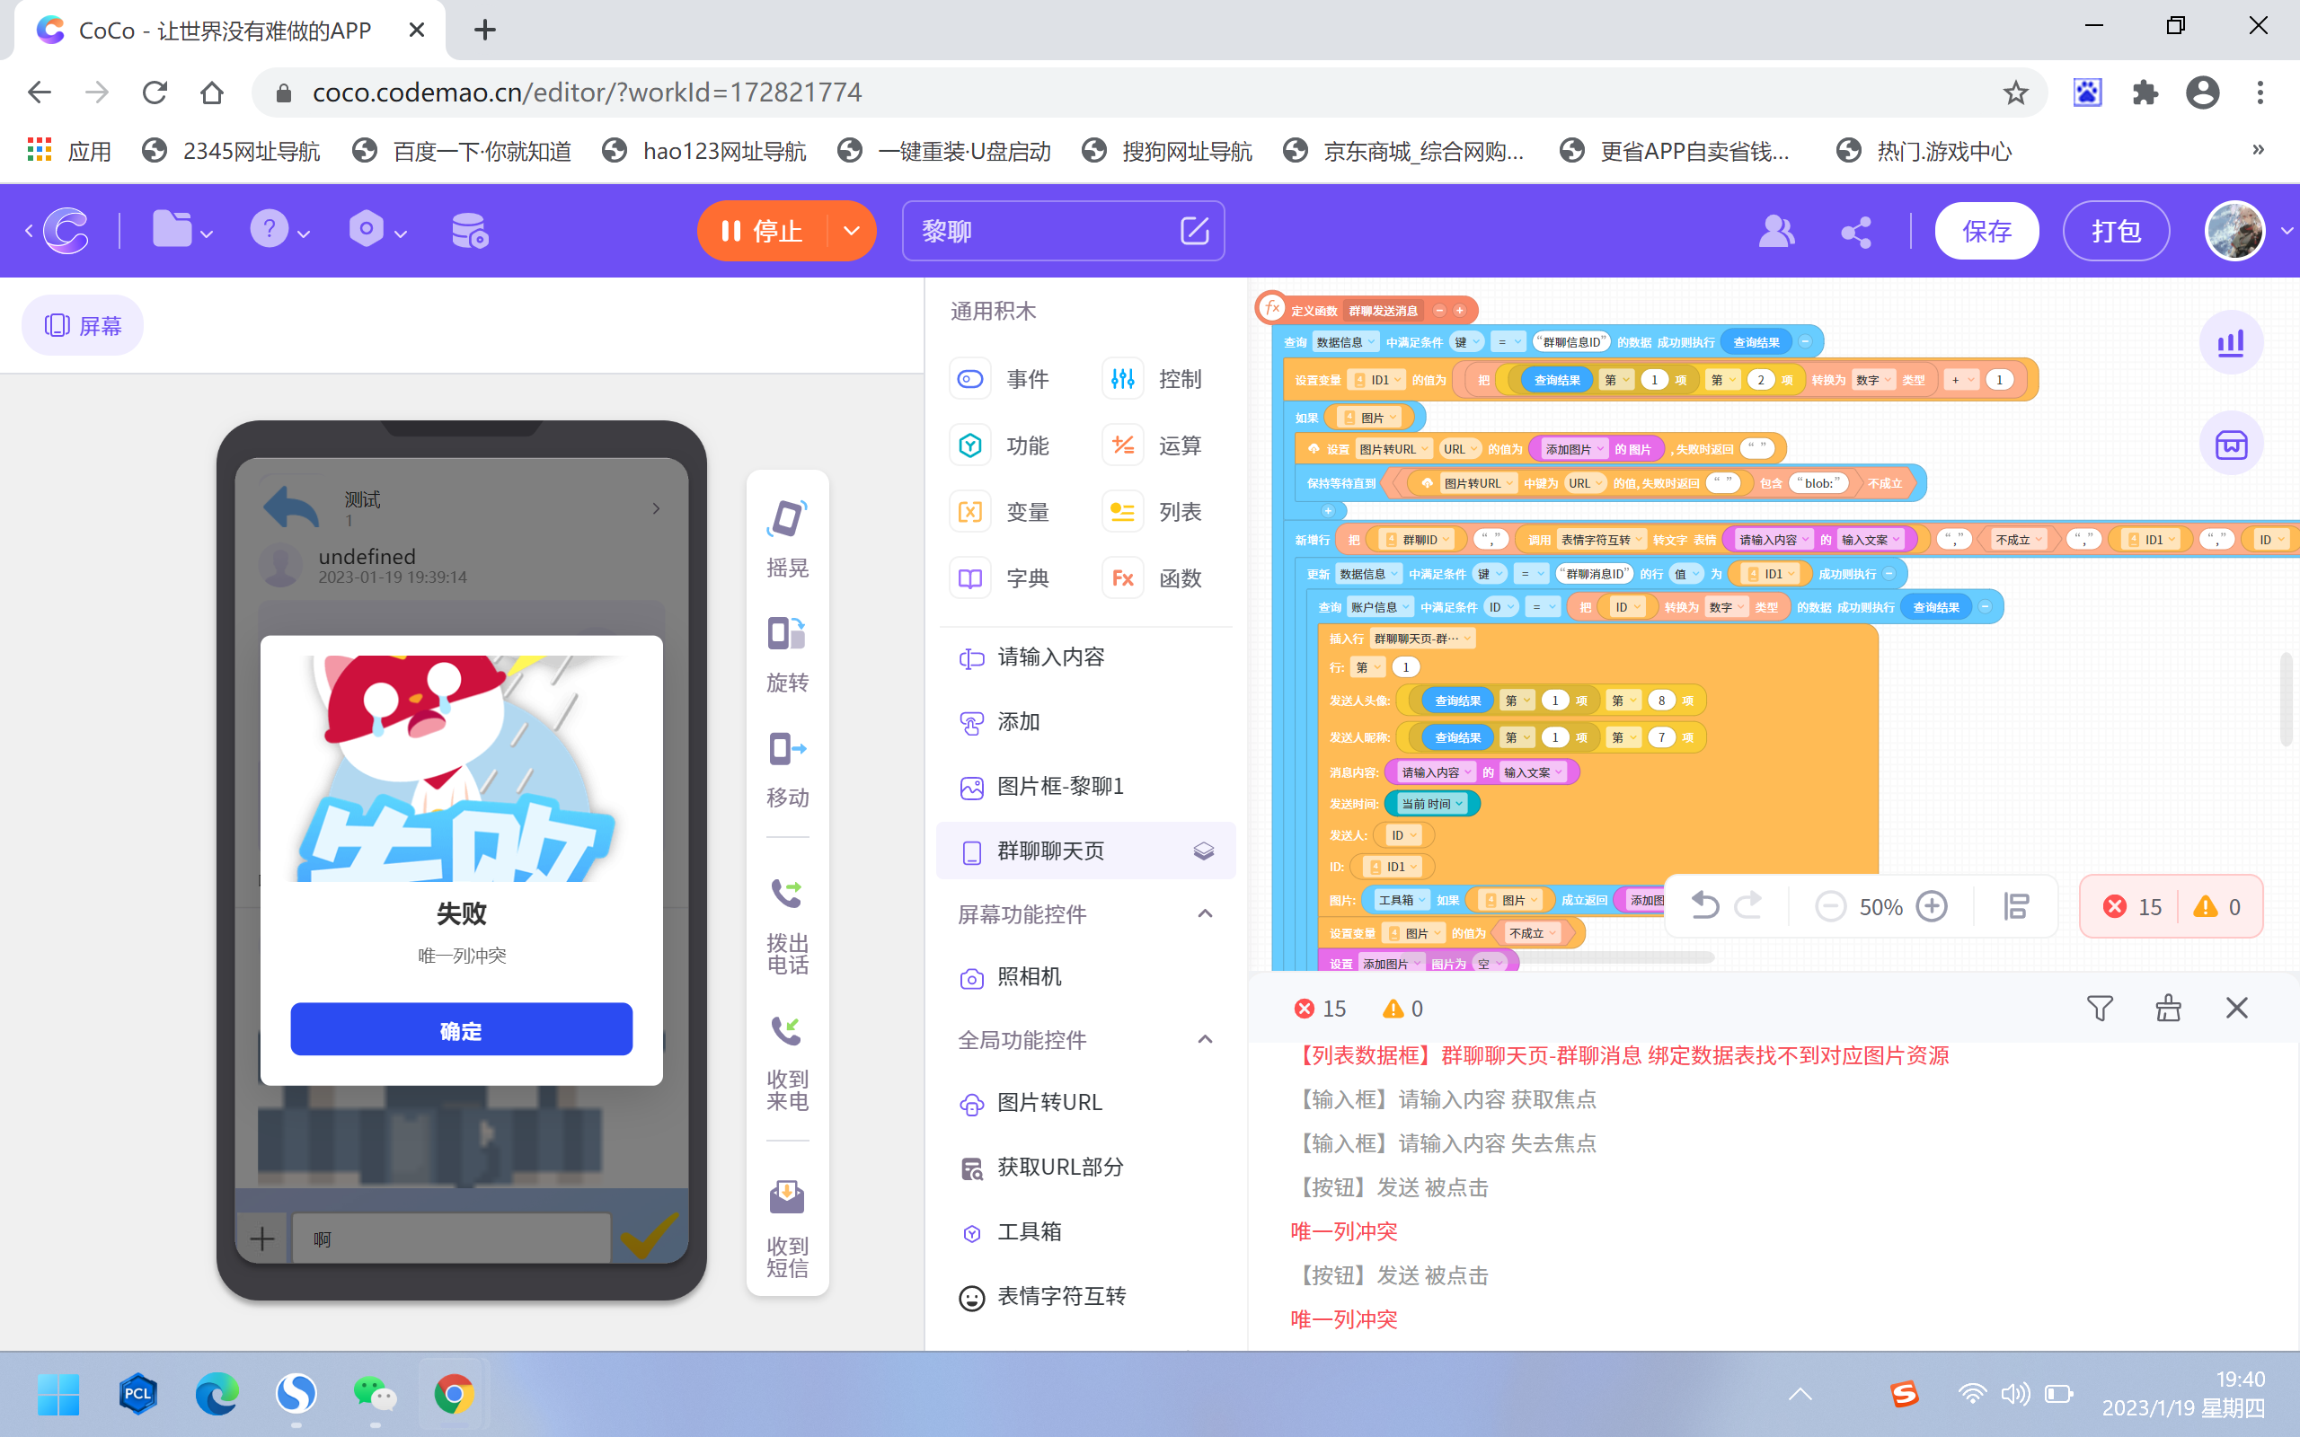Click the align blocks icon

pyautogui.click(x=2016, y=907)
